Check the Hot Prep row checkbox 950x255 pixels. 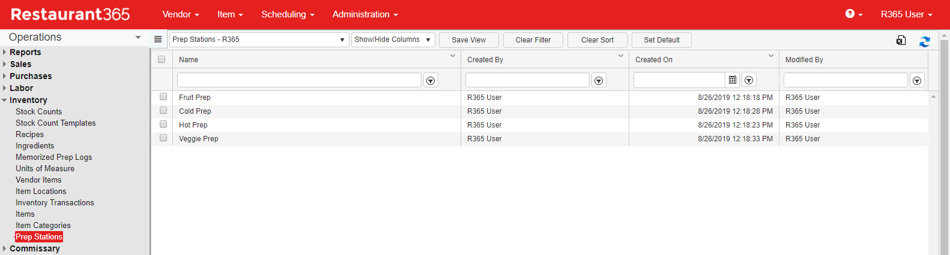(163, 124)
